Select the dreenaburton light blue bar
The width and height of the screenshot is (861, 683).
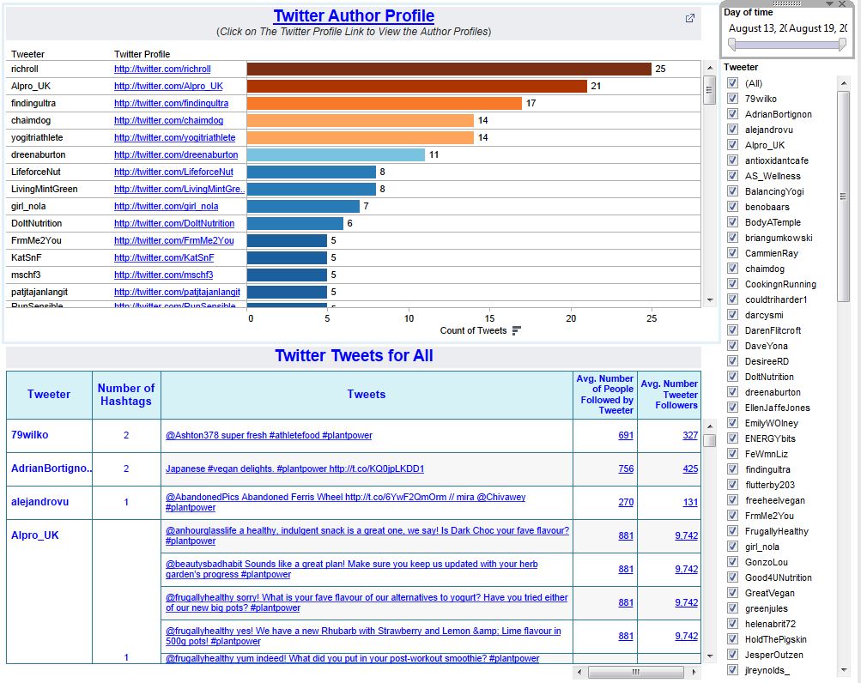336,154
